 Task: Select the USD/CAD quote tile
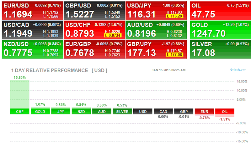click(x=32, y=30)
